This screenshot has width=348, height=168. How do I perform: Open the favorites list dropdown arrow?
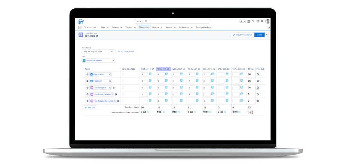point(244,21)
